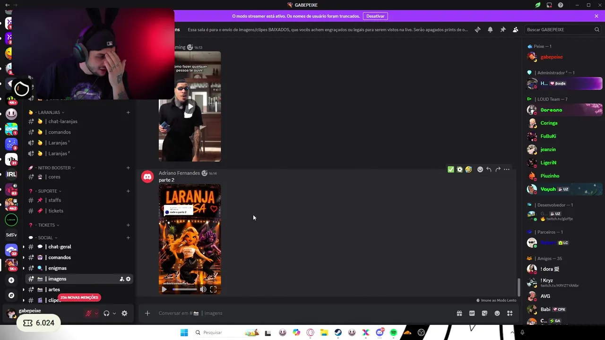Reply to Adriano Fernandes' message
The height and width of the screenshot is (340, 605).
[489, 169]
